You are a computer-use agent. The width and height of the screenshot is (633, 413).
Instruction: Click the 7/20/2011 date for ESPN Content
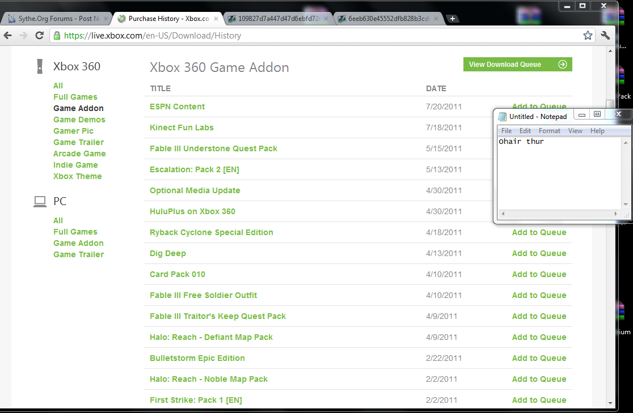(x=444, y=107)
